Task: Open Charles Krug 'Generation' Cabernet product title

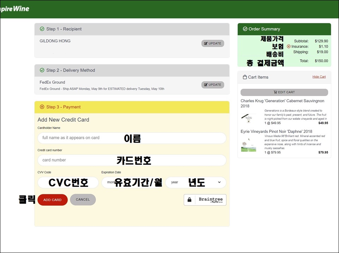Action: [x=282, y=103]
